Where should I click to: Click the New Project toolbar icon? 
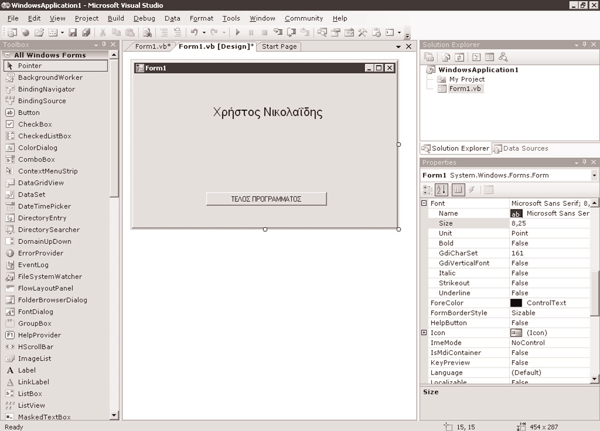point(12,32)
